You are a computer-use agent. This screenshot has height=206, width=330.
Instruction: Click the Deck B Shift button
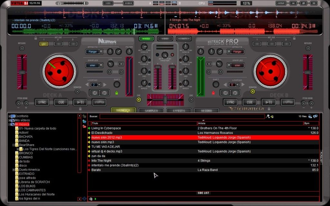(x=216, y=84)
